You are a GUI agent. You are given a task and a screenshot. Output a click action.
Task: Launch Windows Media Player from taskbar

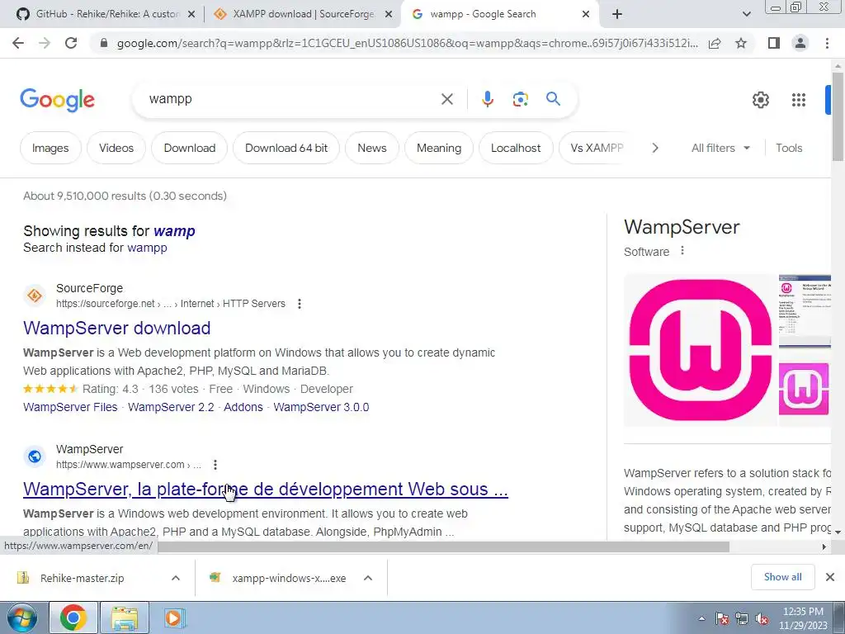click(x=173, y=617)
